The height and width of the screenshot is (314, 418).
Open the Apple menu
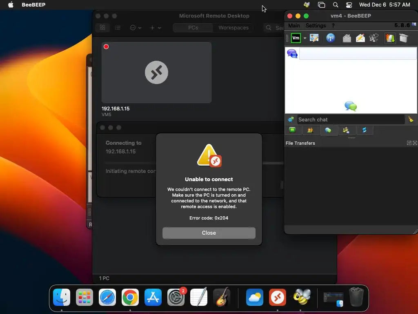point(11,4)
